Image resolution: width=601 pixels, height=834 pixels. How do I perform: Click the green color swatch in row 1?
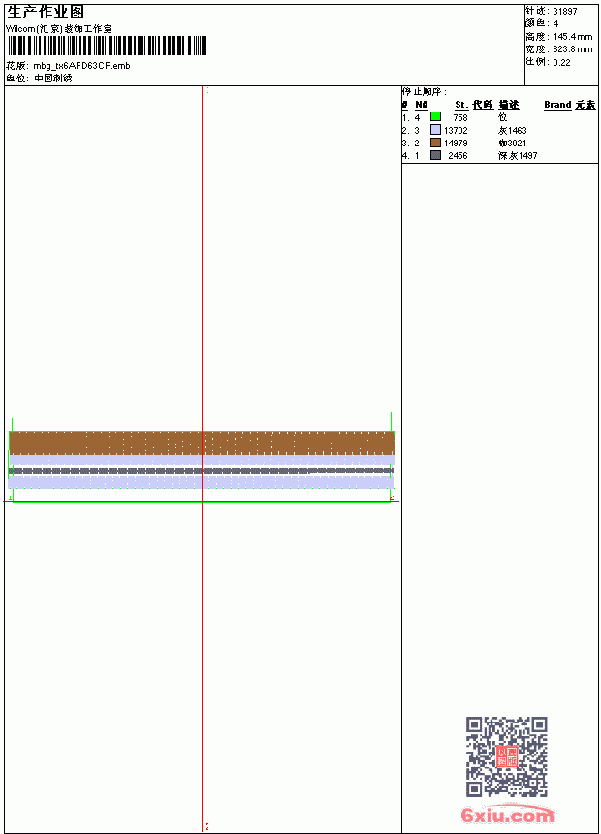point(435,117)
